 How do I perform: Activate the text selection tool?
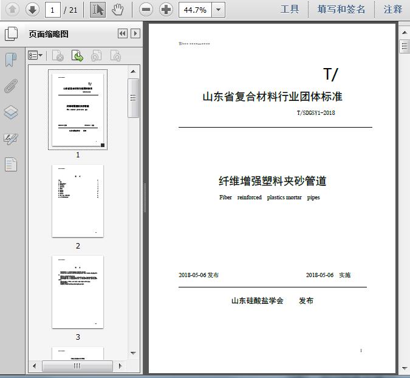(97, 9)
